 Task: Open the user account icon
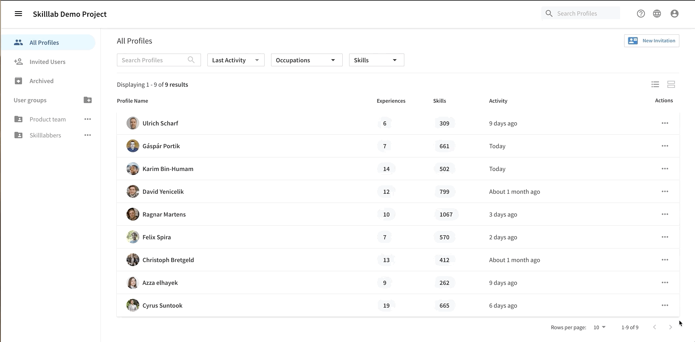[x=675, y=14]
